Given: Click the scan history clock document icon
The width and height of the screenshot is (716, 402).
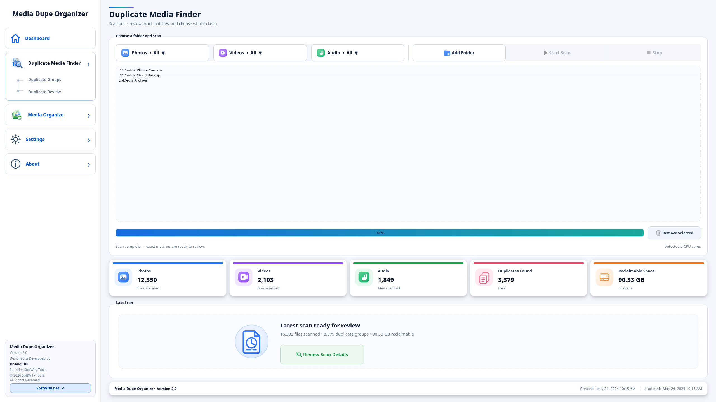Looking at the screenshot, I should (252, 341).
